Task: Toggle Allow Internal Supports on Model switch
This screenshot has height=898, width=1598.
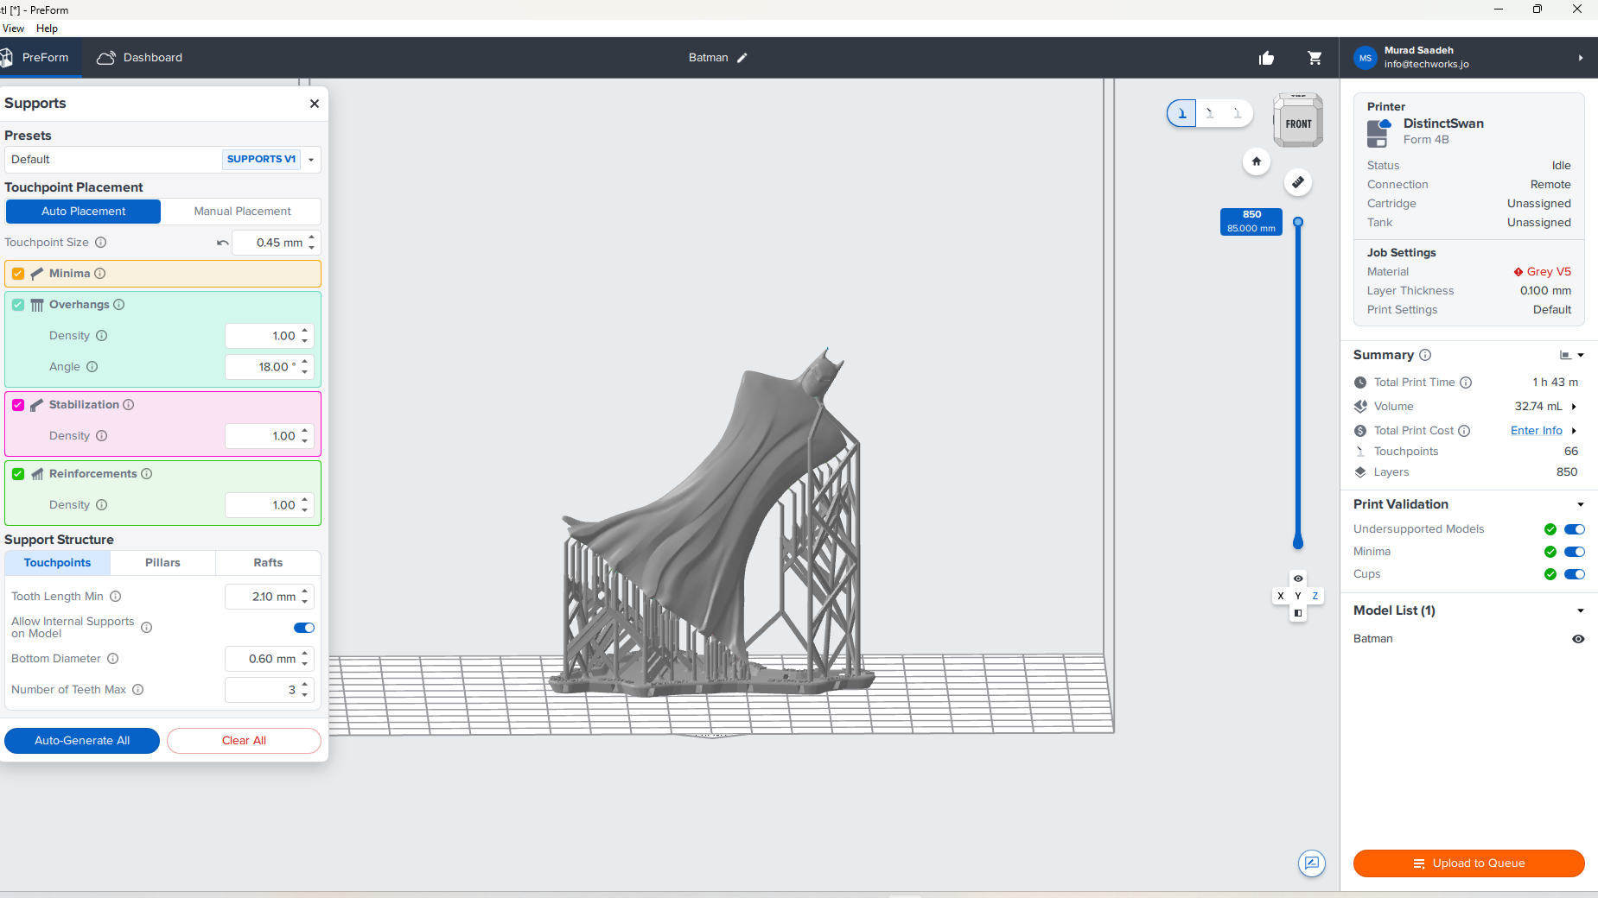Action: 304,628
